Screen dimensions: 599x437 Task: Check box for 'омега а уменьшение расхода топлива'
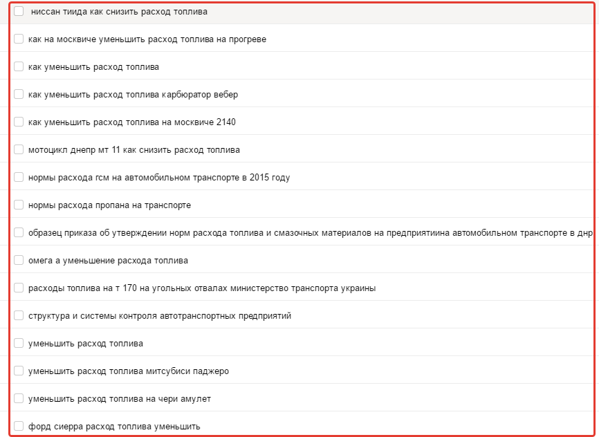point(19,260)
